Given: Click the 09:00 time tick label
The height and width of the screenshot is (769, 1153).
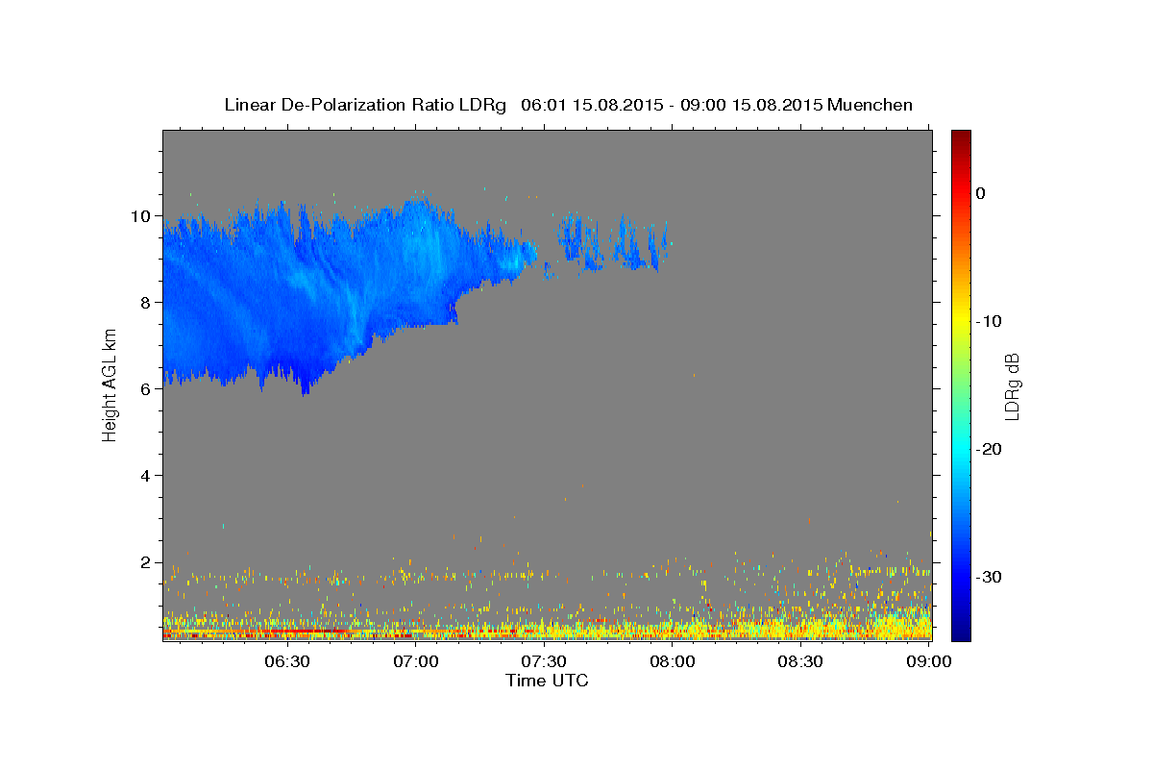Looking at the screenshot, I should [x=929, y=662].
